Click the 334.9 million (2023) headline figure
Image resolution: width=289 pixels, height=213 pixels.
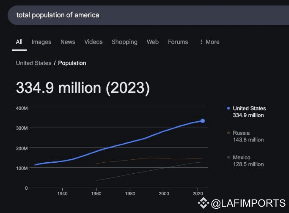tap(83, 88)
